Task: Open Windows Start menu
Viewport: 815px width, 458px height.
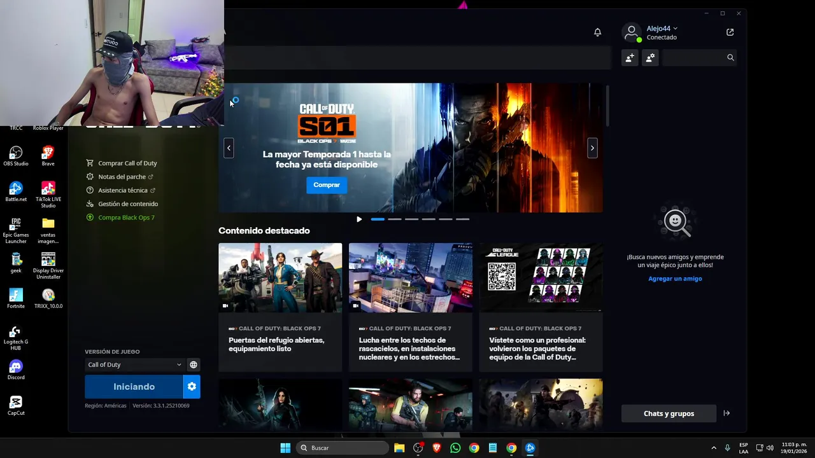Action: 285,448
